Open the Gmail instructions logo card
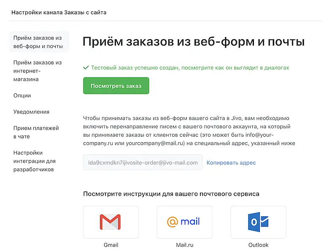332x252 pixels. tap(111, 222)
